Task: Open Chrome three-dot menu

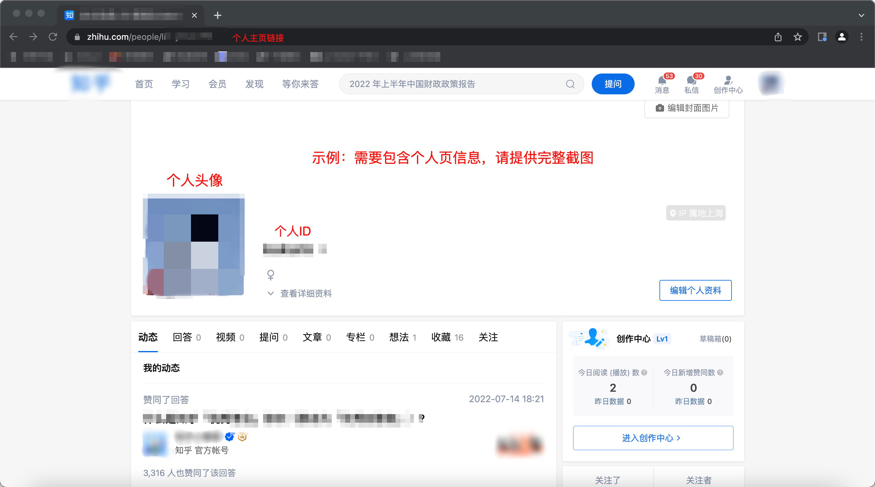Action: point(861,37)
